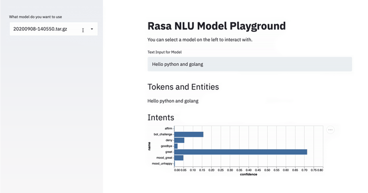Click the 'You can select a model' description text
368x193 pixels.
click(x=200, y=40)
